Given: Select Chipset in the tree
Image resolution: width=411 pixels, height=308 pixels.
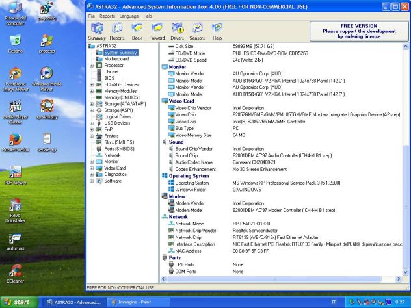Looking at the screenshot, I should 111,71.
